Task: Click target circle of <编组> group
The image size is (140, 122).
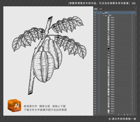Action: [132, 15]
